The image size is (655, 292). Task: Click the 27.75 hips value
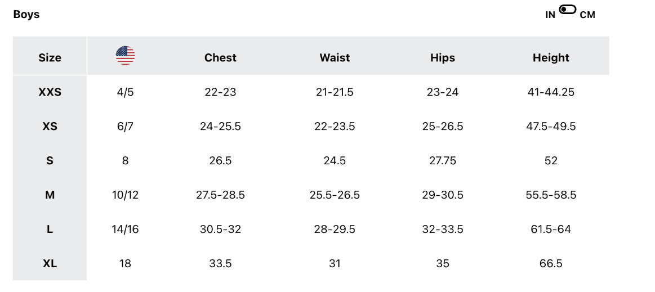pyautogui.click(x=443, y=161)
